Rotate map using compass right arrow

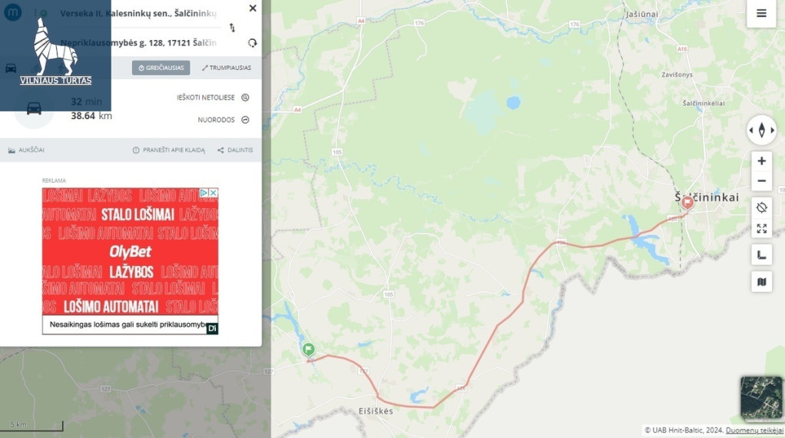click(773, 130)
